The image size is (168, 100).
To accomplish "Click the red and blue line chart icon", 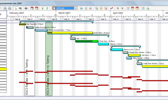I will coord(112,8).
